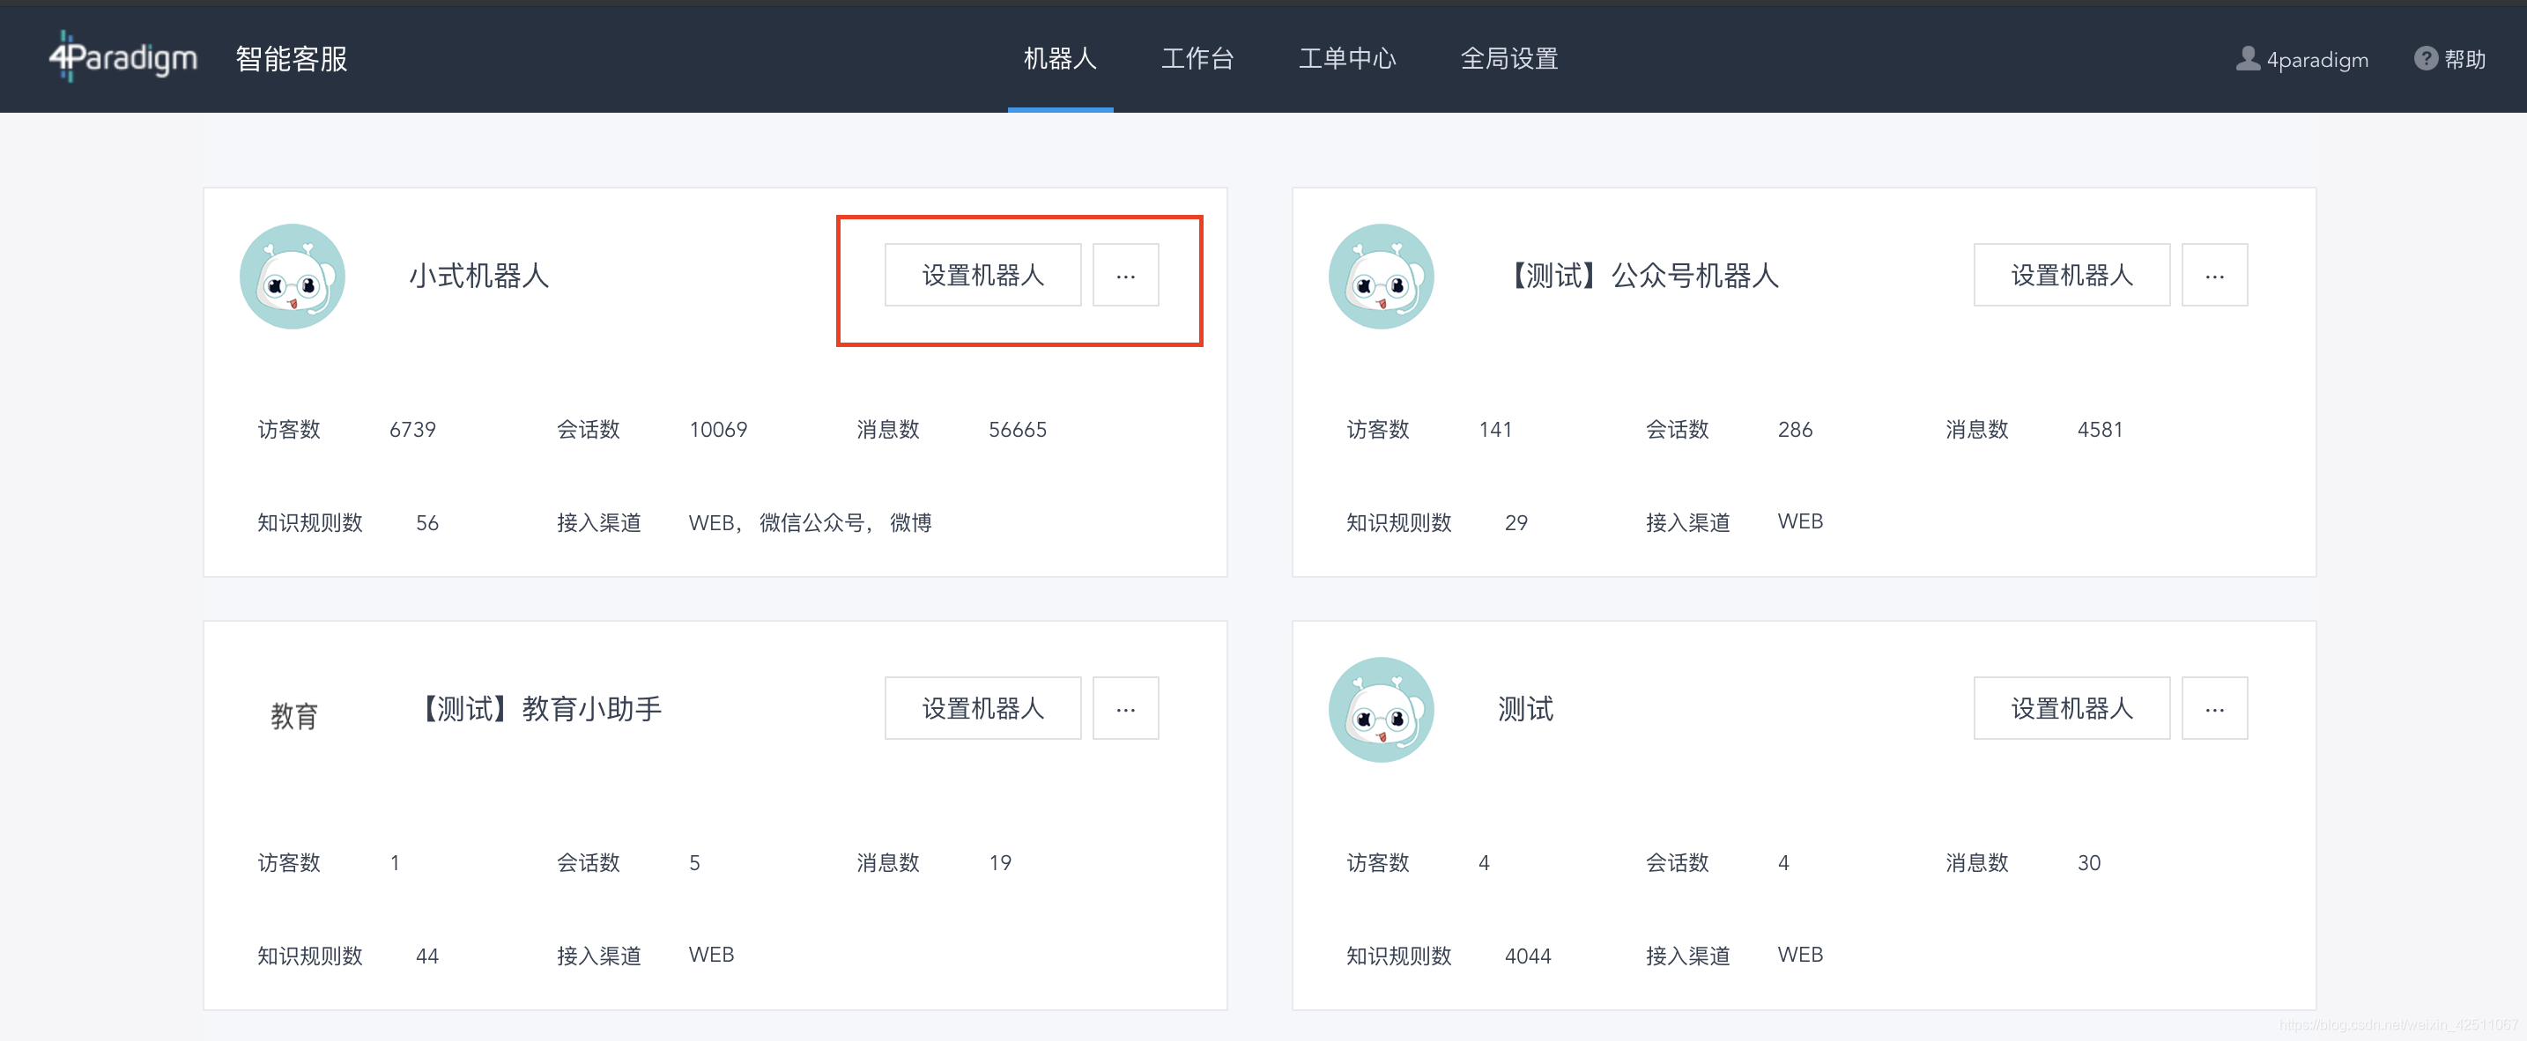Open more options for 小式机器人

[1125, 276]
